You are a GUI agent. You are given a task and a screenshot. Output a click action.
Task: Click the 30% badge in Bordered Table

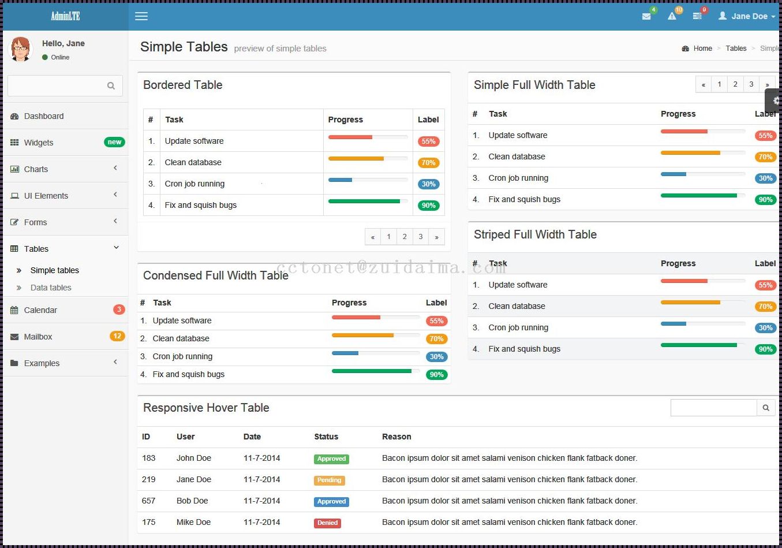coord(428,184)
